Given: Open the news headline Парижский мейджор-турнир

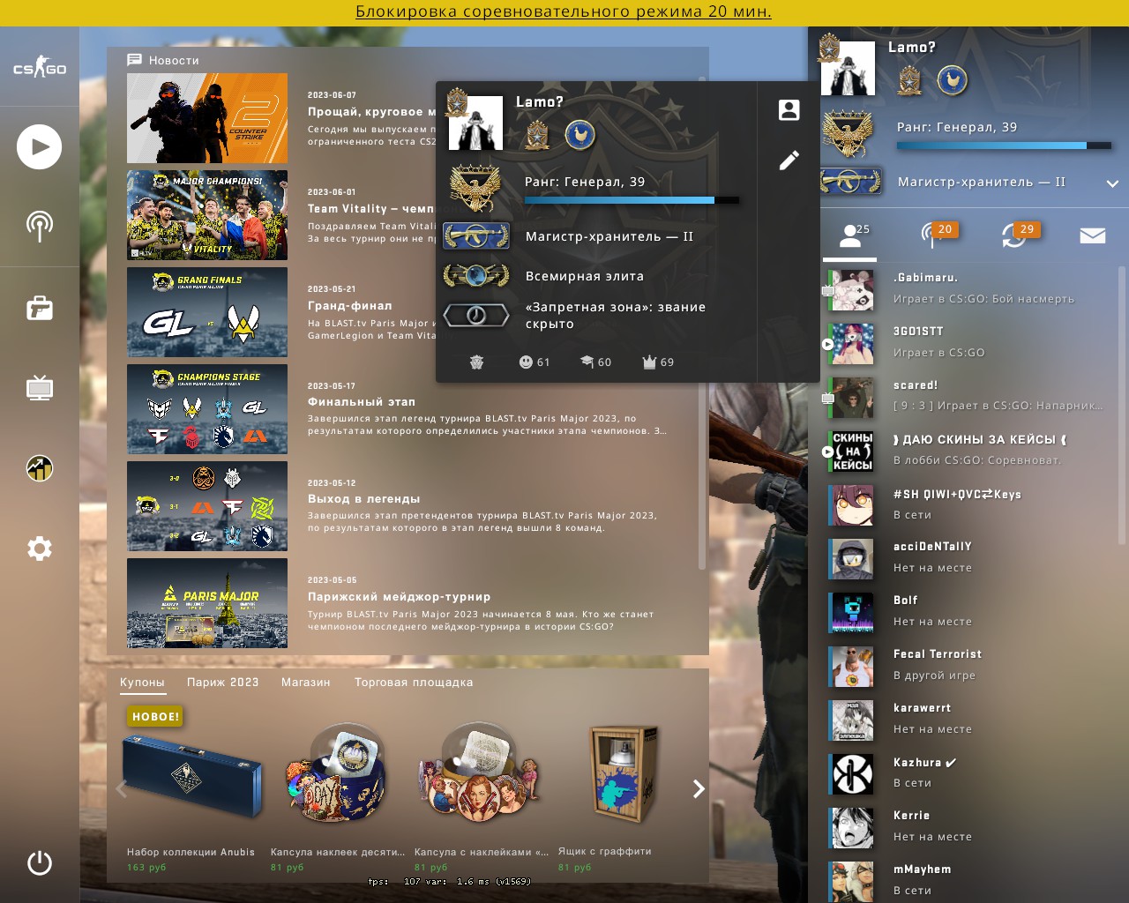Looking at the screenshot, I should [x=399, y=597].
